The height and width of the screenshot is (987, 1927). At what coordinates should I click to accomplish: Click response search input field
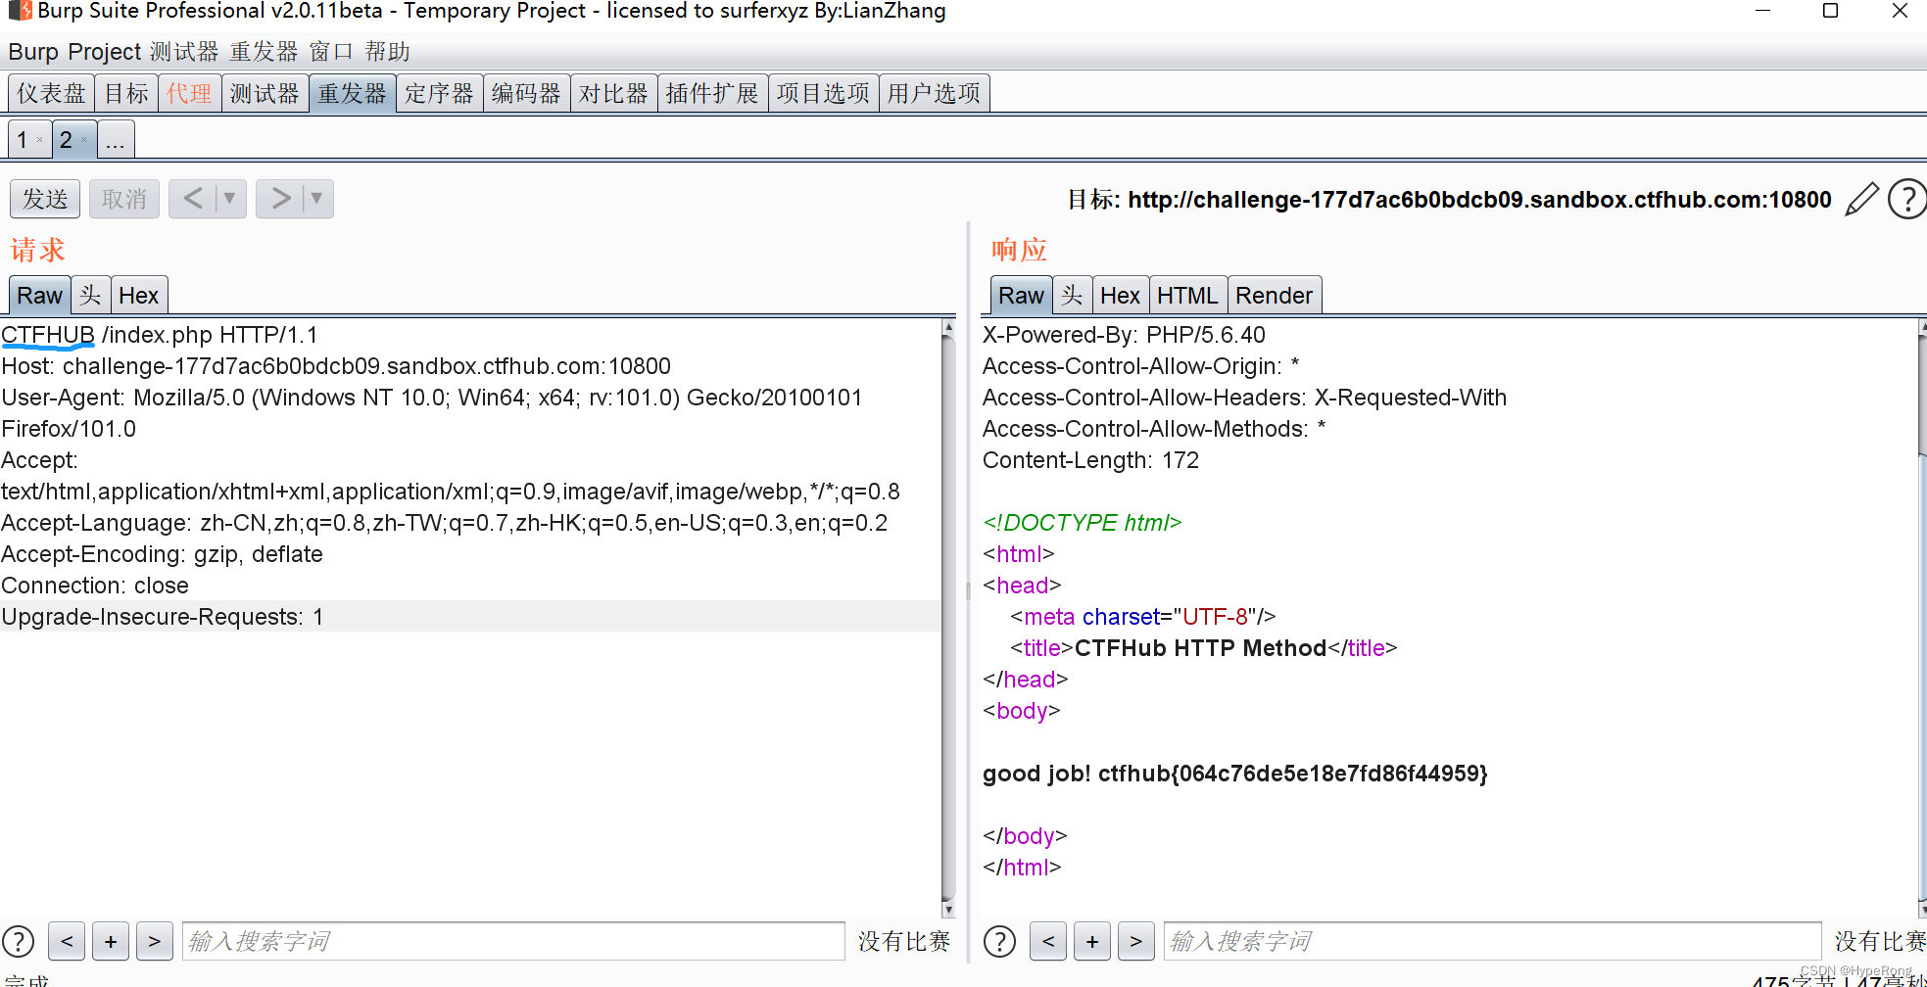(x=1492, y=942)
